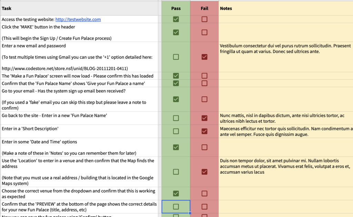Image resolution: width=353 pixels, height=217 pixels.
Task: Check Pass for 'Location' venue map row
Action: coord(176,172)
